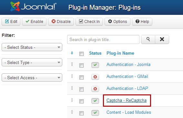The width and height of the screenshot is (183, 118).
Task: Click the Enable toolbar button
Action: (34, 22)
